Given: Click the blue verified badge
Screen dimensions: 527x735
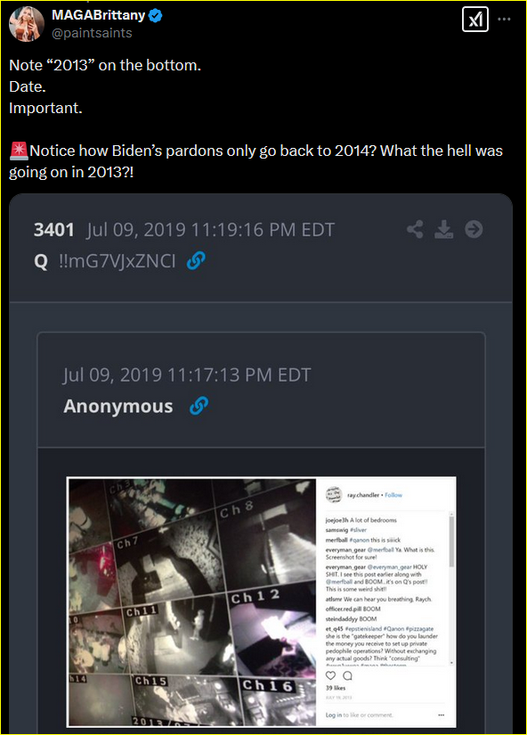Looking at the screenshot, I should 156,15.
